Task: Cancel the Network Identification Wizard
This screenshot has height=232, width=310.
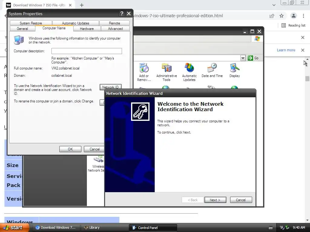Action: [241, 200]
